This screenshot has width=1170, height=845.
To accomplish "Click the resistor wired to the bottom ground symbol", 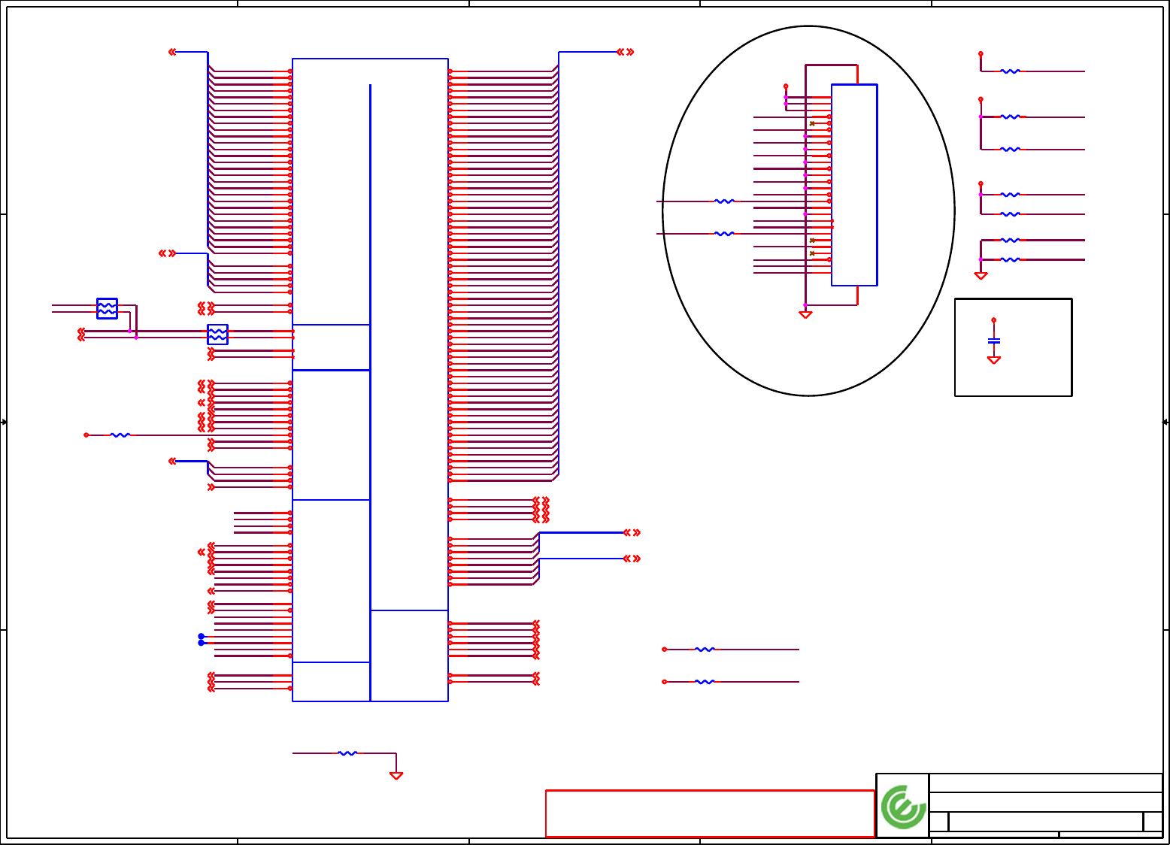I will pos(347,753).
